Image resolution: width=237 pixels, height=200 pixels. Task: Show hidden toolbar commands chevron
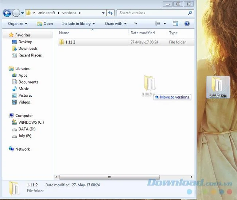135,24
